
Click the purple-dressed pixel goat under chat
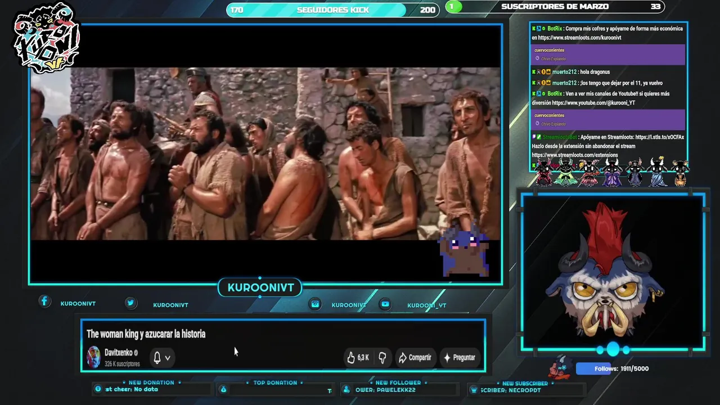click(x=612, y=173)
